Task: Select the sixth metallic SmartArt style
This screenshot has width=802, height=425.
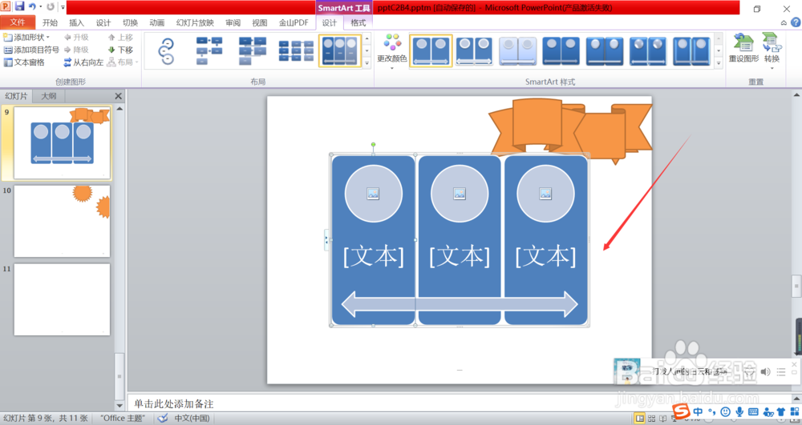Action: coord(648,51)
